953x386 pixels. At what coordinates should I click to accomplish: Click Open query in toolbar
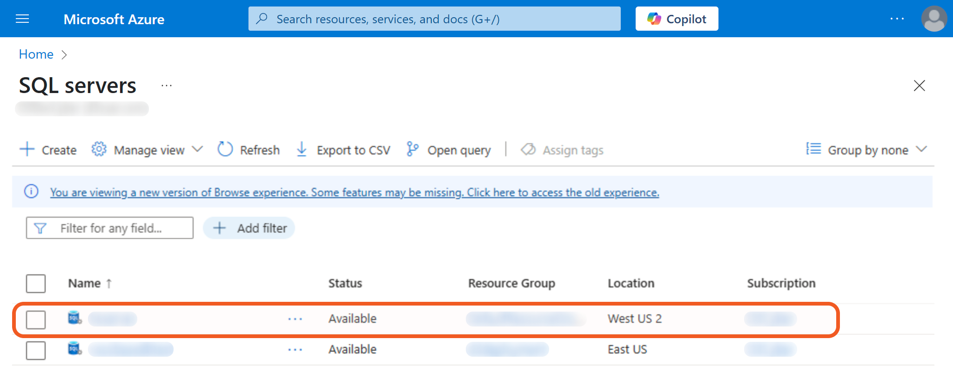tap(449, 150)
